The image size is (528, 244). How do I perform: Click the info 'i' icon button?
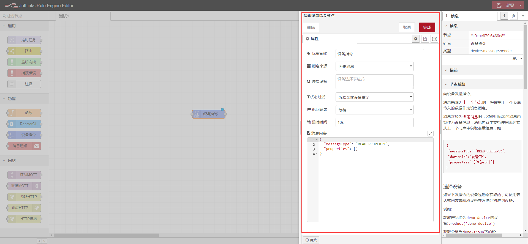tap(504, 16)
